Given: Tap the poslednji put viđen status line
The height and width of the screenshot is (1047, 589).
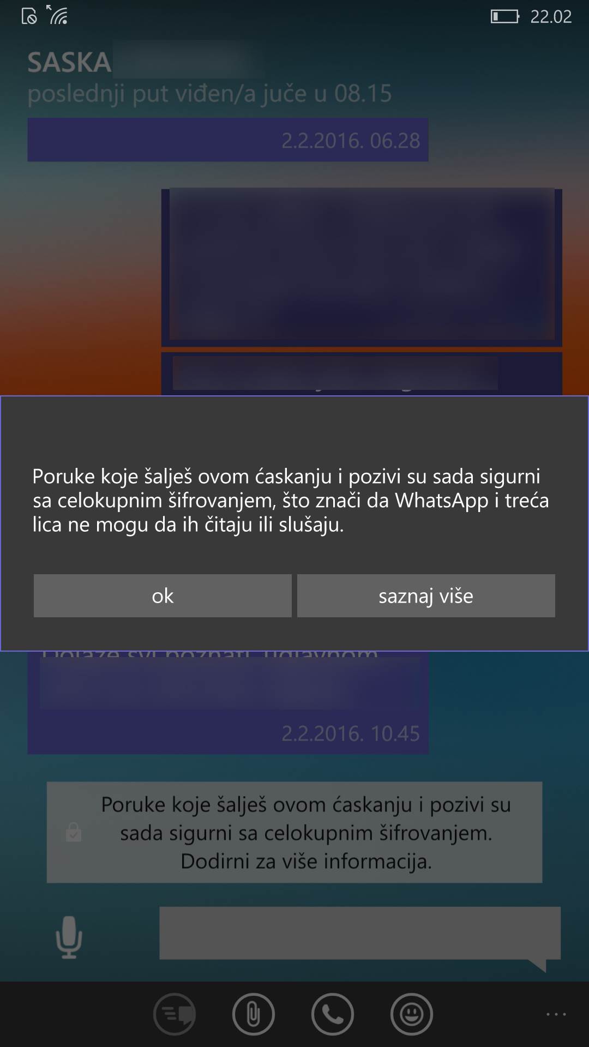Looking at the screenshot, I should click(209, 93).
